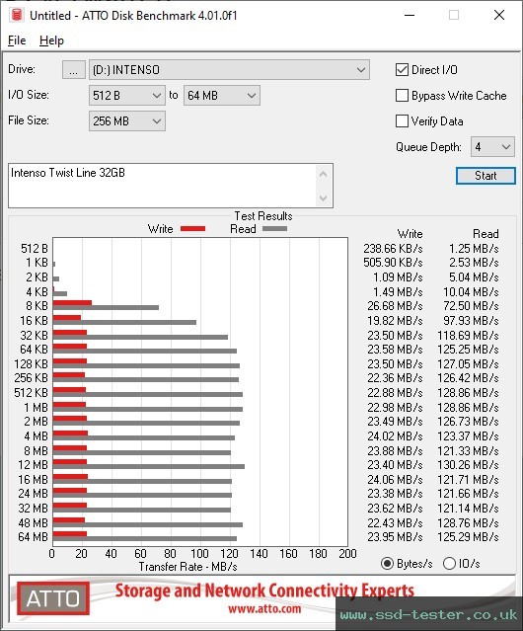Enable the Verify Data checkbox
Screen dimensions: 523x631
(402, 121)
